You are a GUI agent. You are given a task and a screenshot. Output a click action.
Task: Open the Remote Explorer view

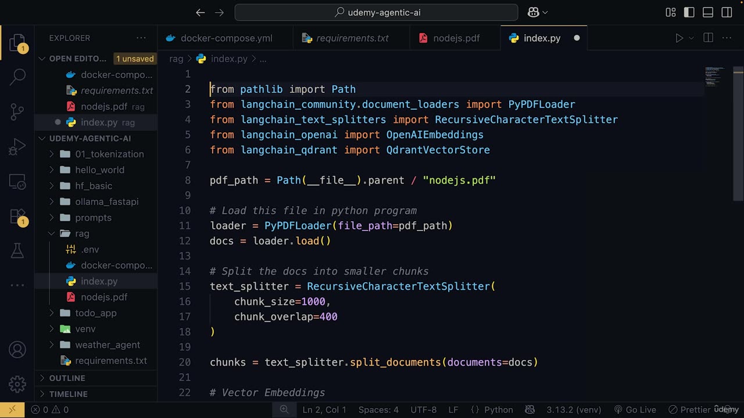coord(17,182)
